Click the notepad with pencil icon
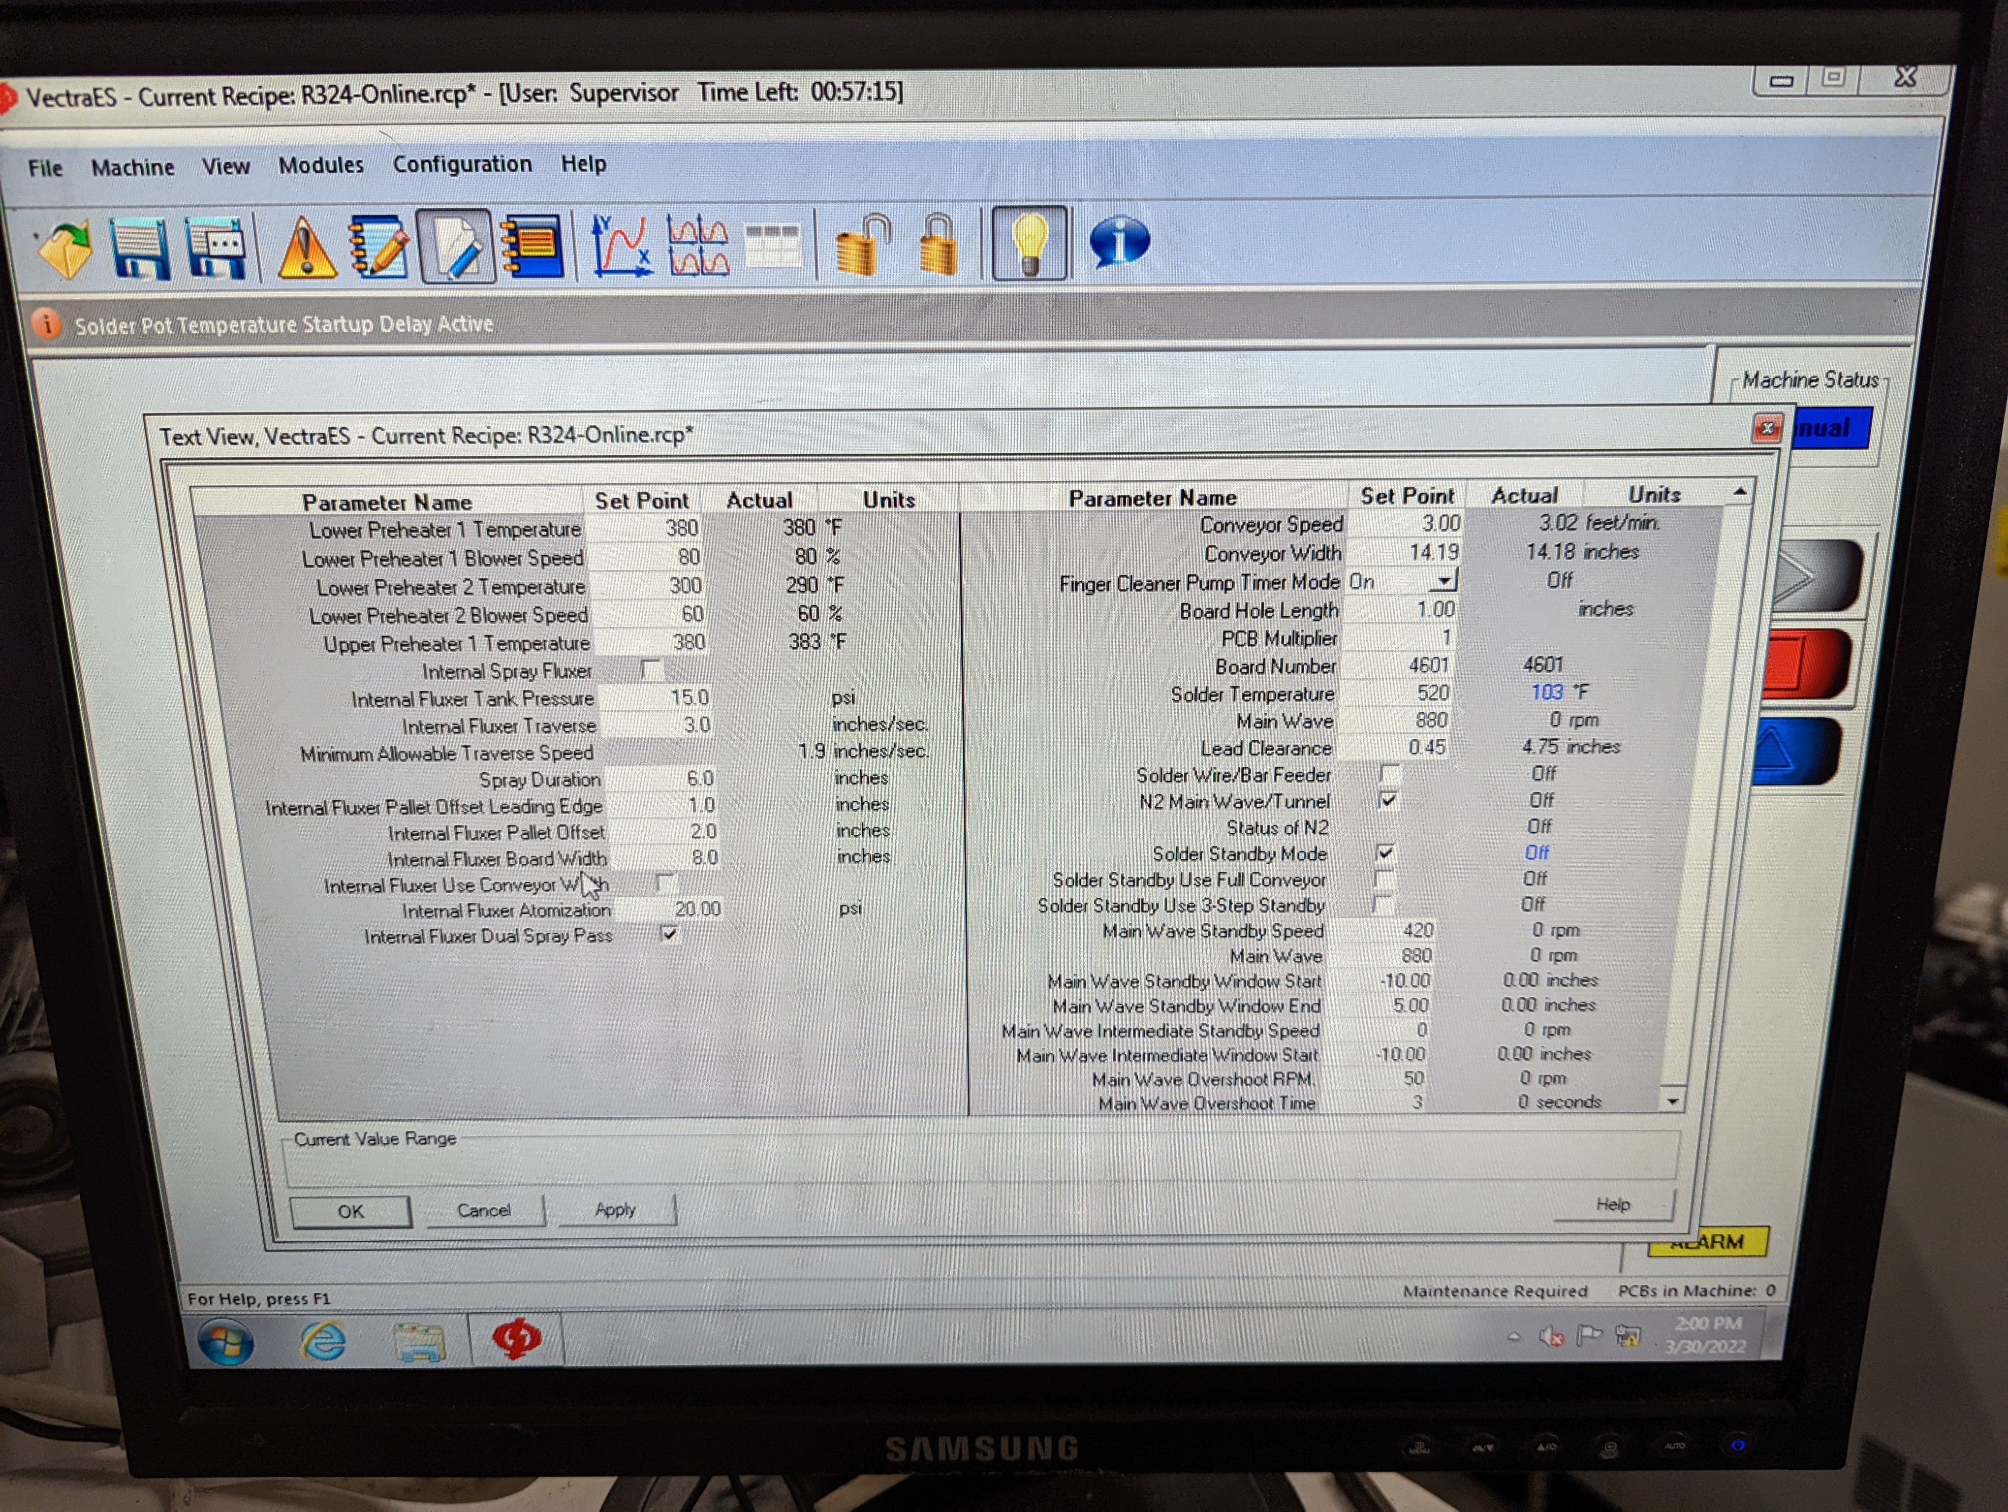2008x1512 pixels. [x=378, y=247]
